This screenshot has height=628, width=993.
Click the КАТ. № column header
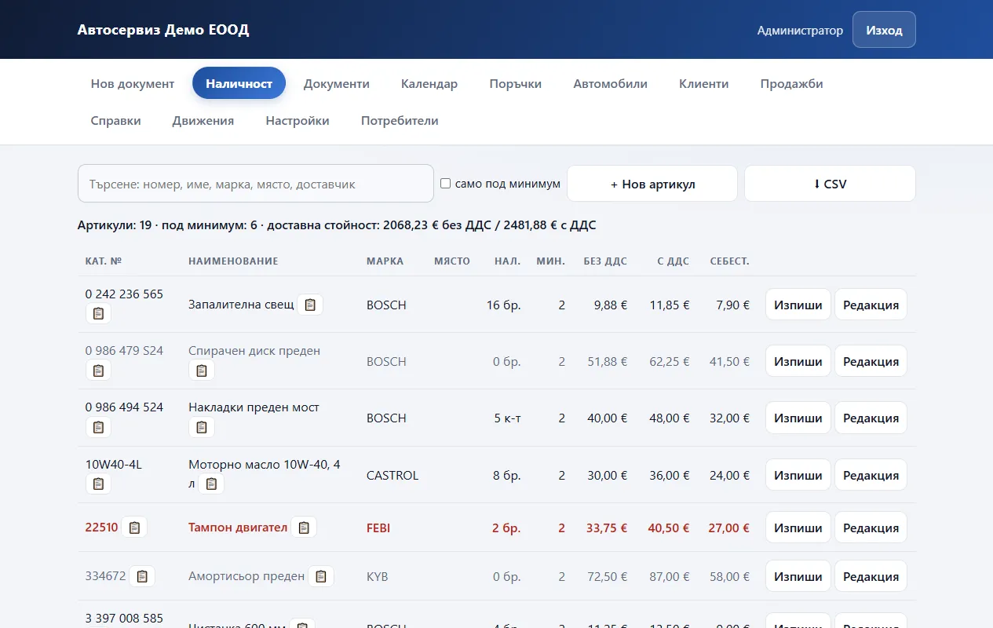coord(104,261)
